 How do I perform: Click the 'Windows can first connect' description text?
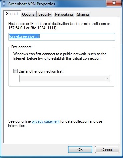tap(60, 56)
